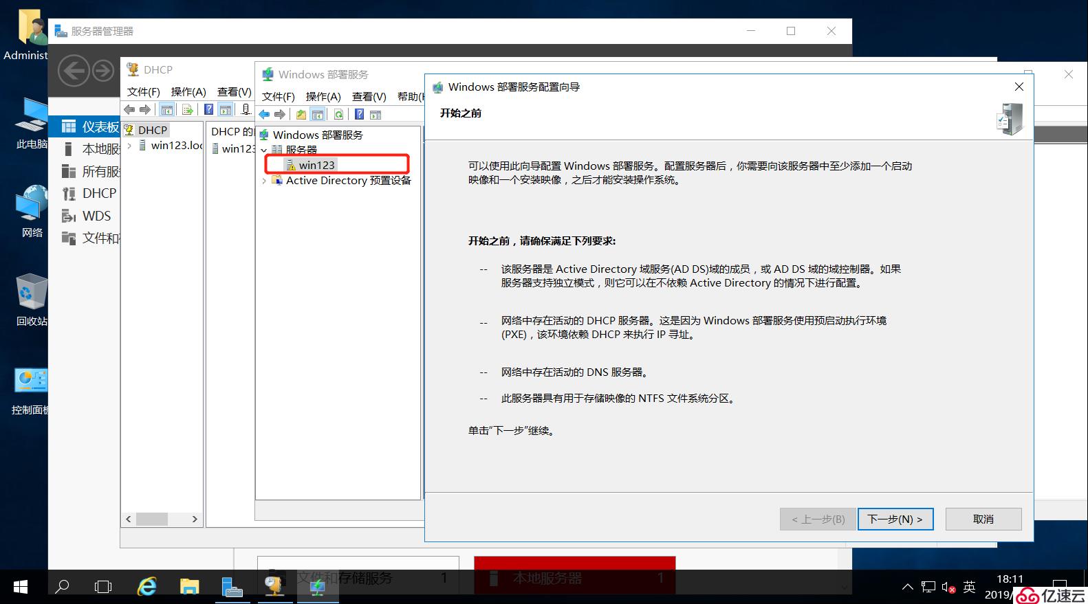Switch to WDS console taskbar icon

(x=318, y=587)
